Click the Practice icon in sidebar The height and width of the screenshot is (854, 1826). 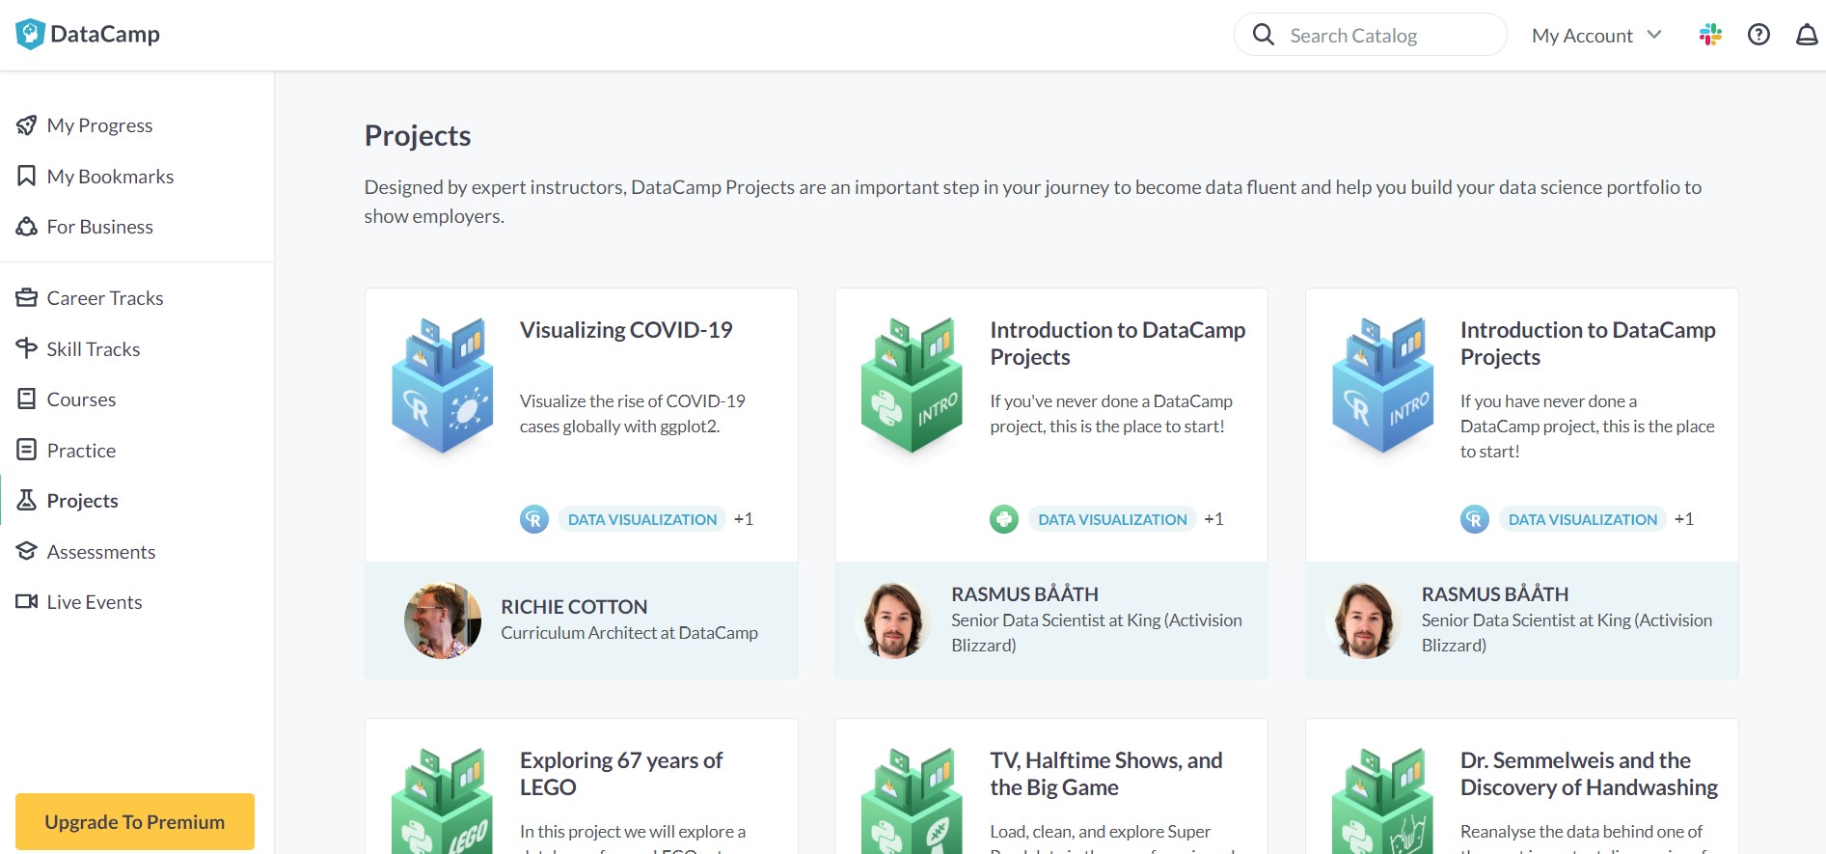pos(27,450)
